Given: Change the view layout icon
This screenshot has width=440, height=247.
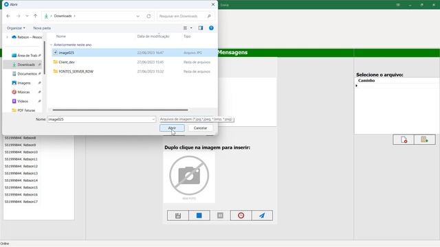Looking at the screenshot, I should (x=185, y=28).
